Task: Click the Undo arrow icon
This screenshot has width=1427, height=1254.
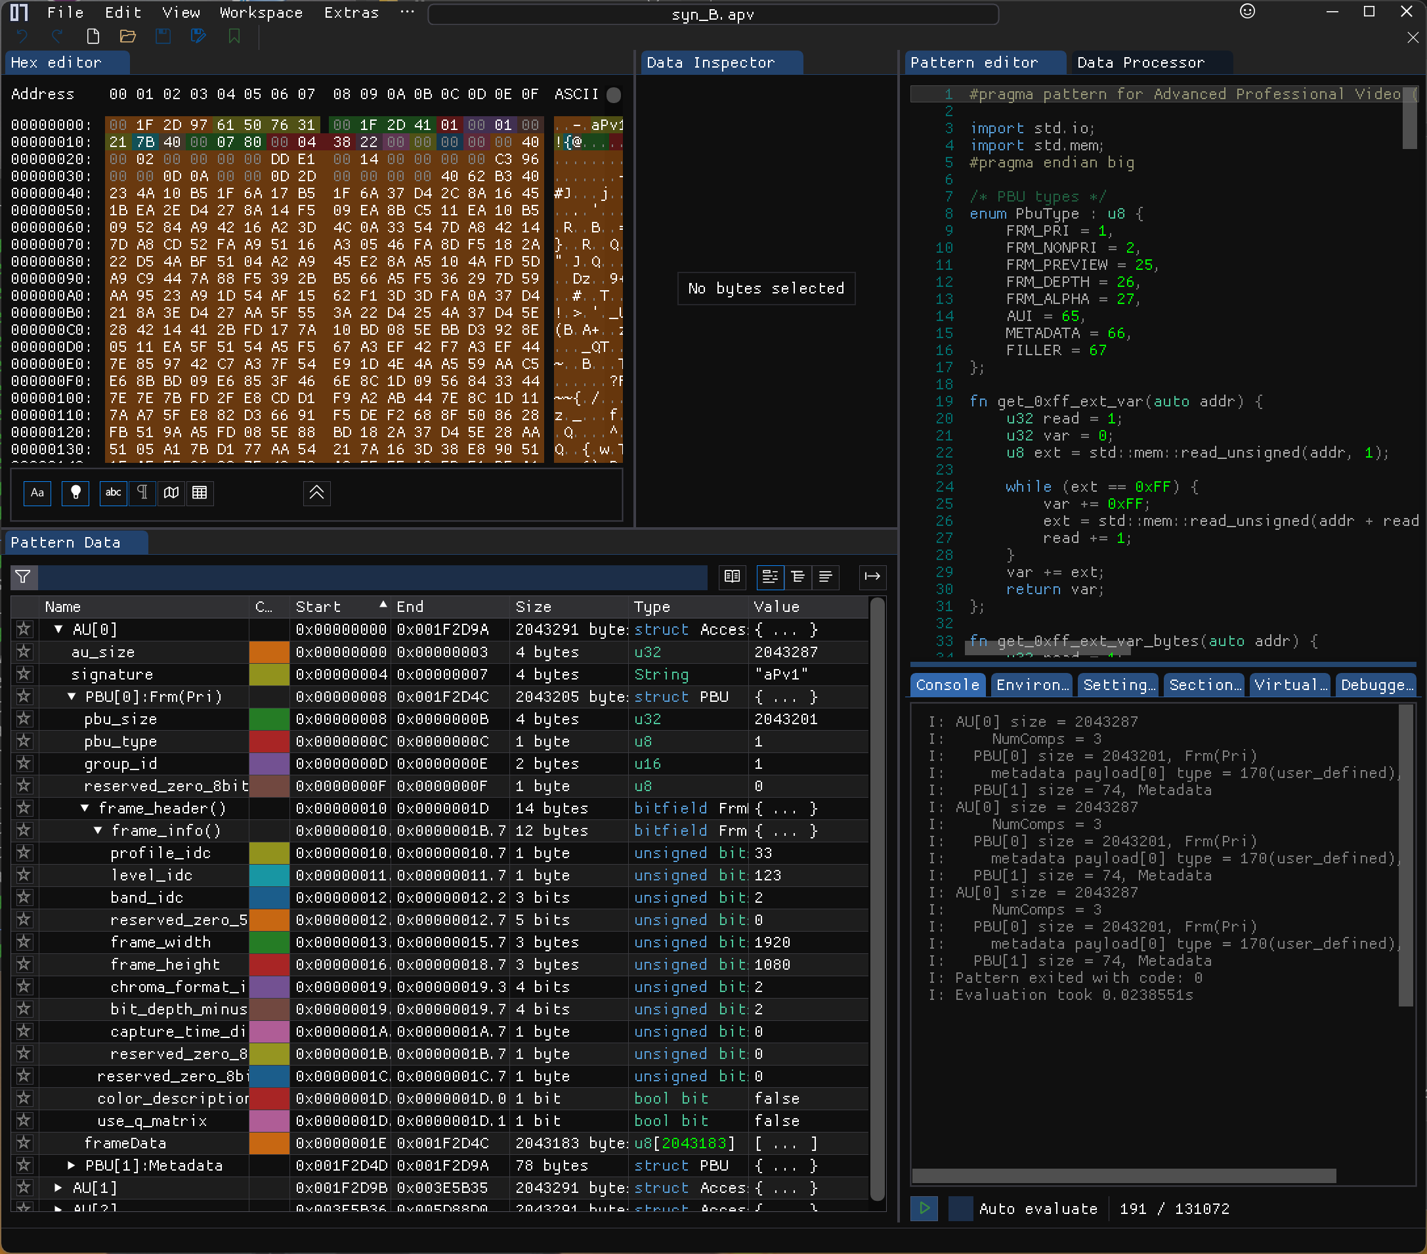Action: point(22,36)
